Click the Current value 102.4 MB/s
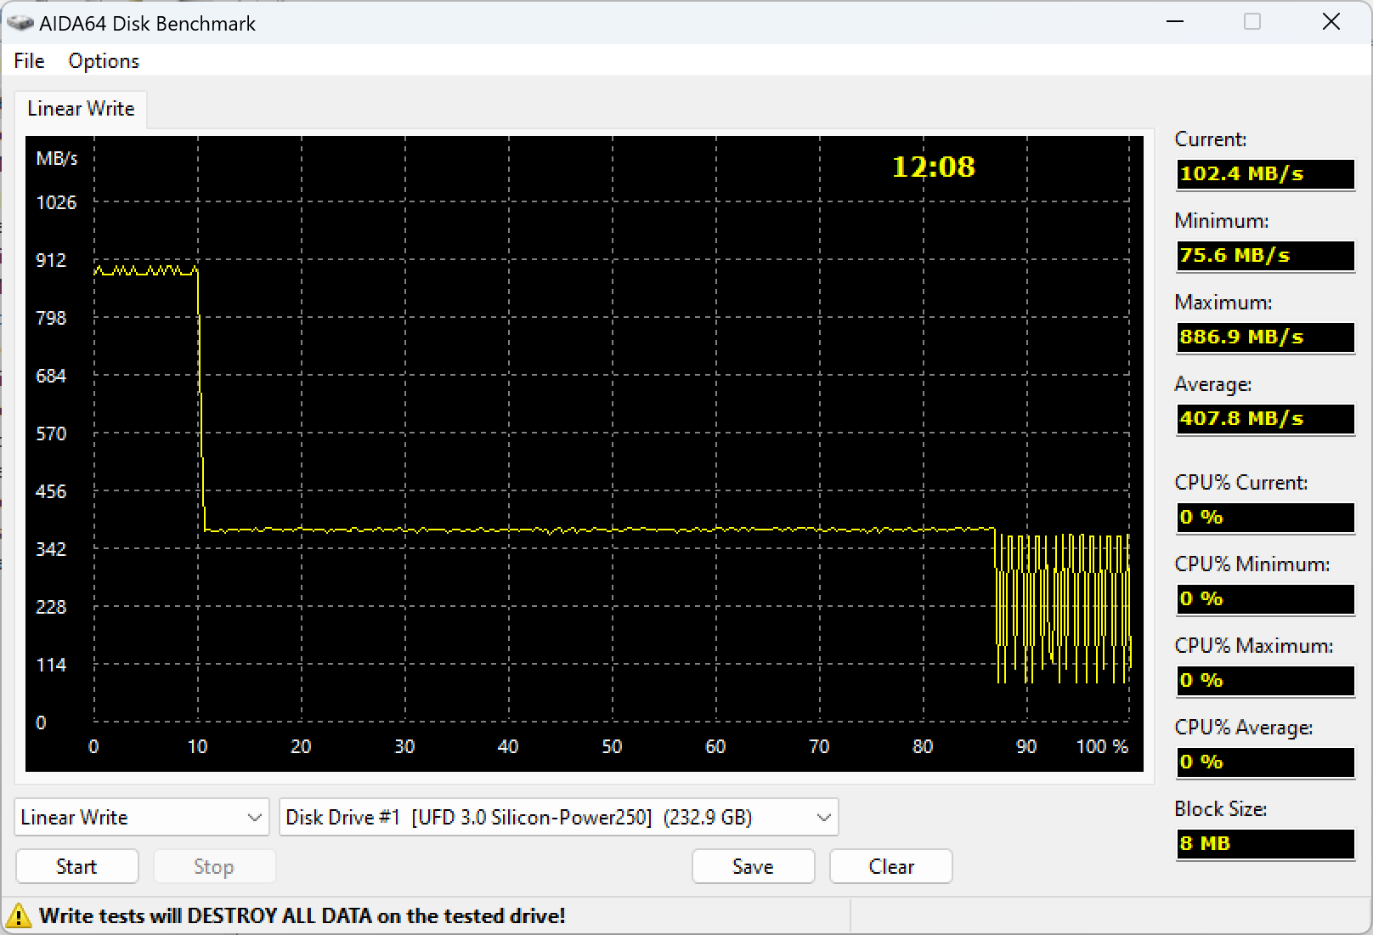This screenshot has height=935, width=1373. point(1265,174)
